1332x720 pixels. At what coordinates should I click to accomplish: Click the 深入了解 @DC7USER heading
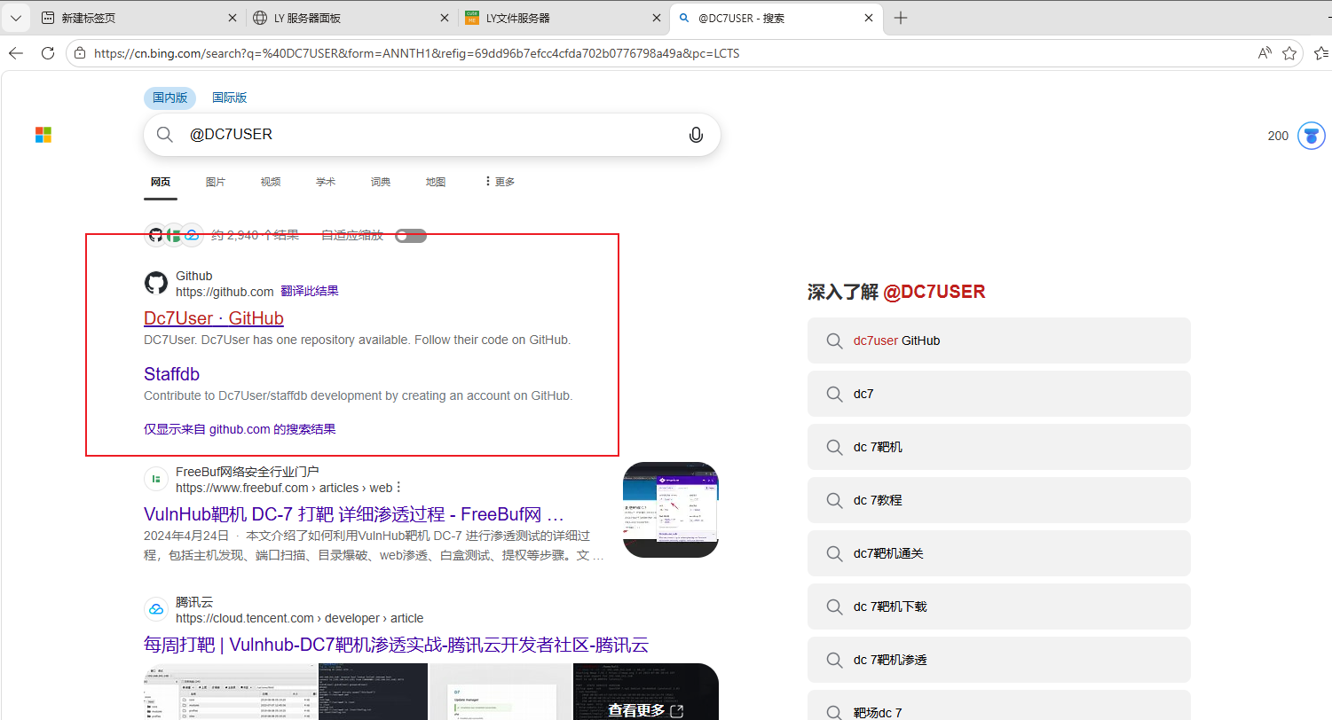[x=896, y=292]
